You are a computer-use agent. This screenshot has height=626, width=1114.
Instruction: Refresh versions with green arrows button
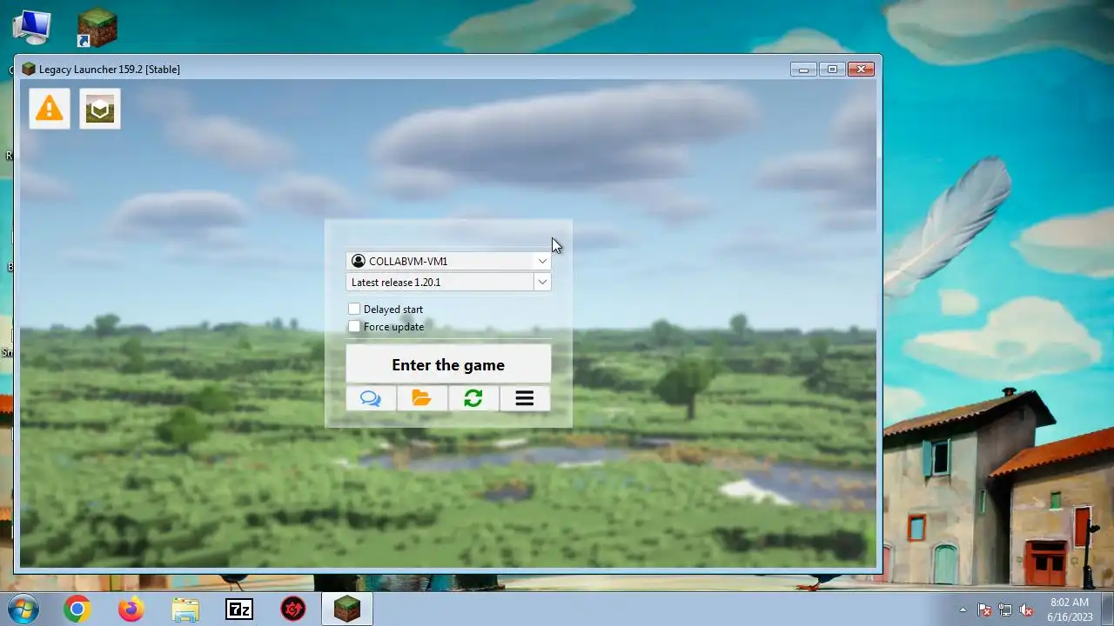pos(473,398)
